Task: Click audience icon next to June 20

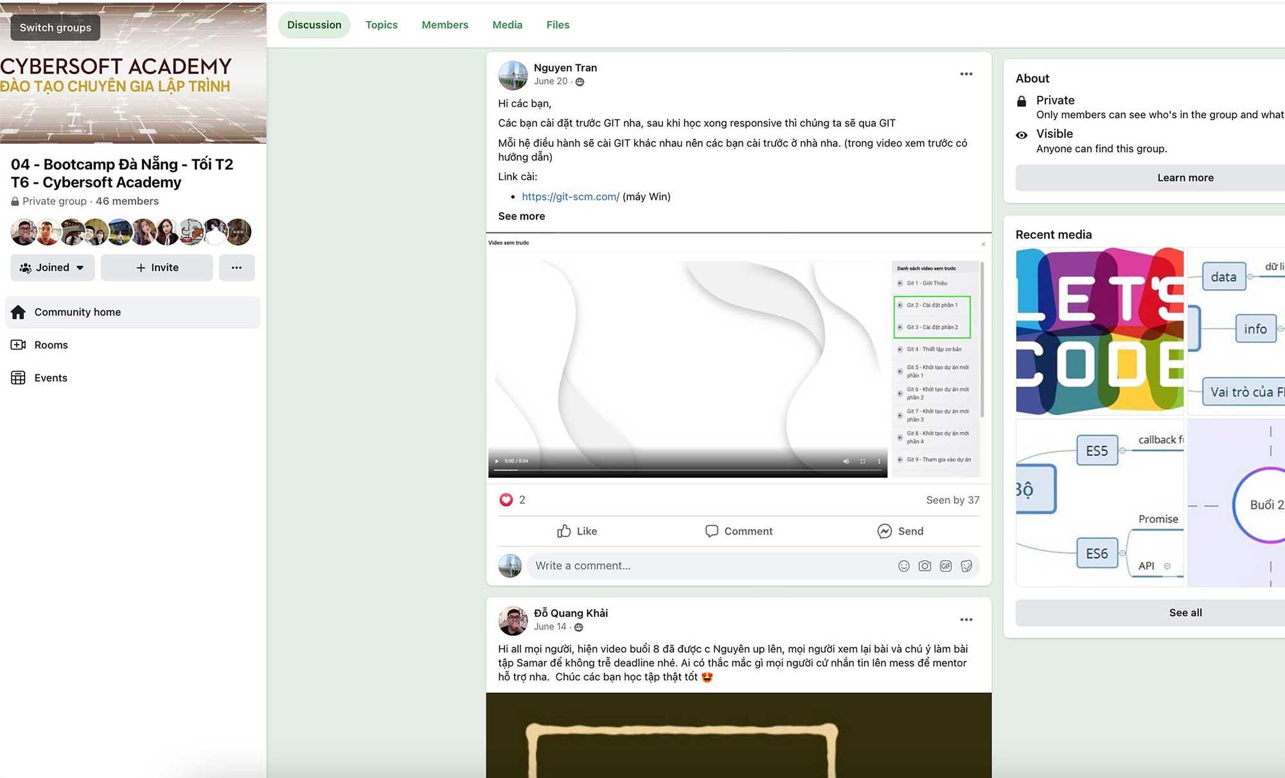Action: pos(580,82)
